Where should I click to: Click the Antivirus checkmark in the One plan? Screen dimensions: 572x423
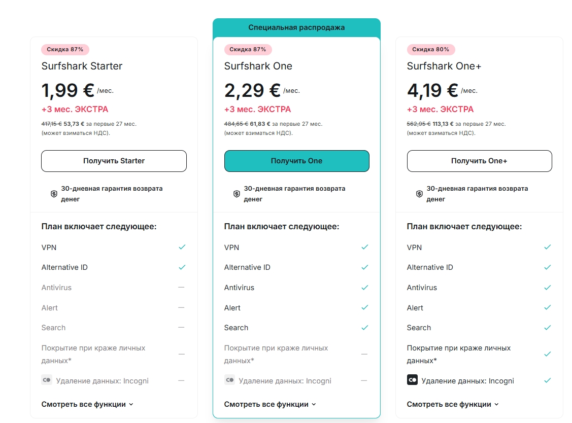click(x=364, y=288)
